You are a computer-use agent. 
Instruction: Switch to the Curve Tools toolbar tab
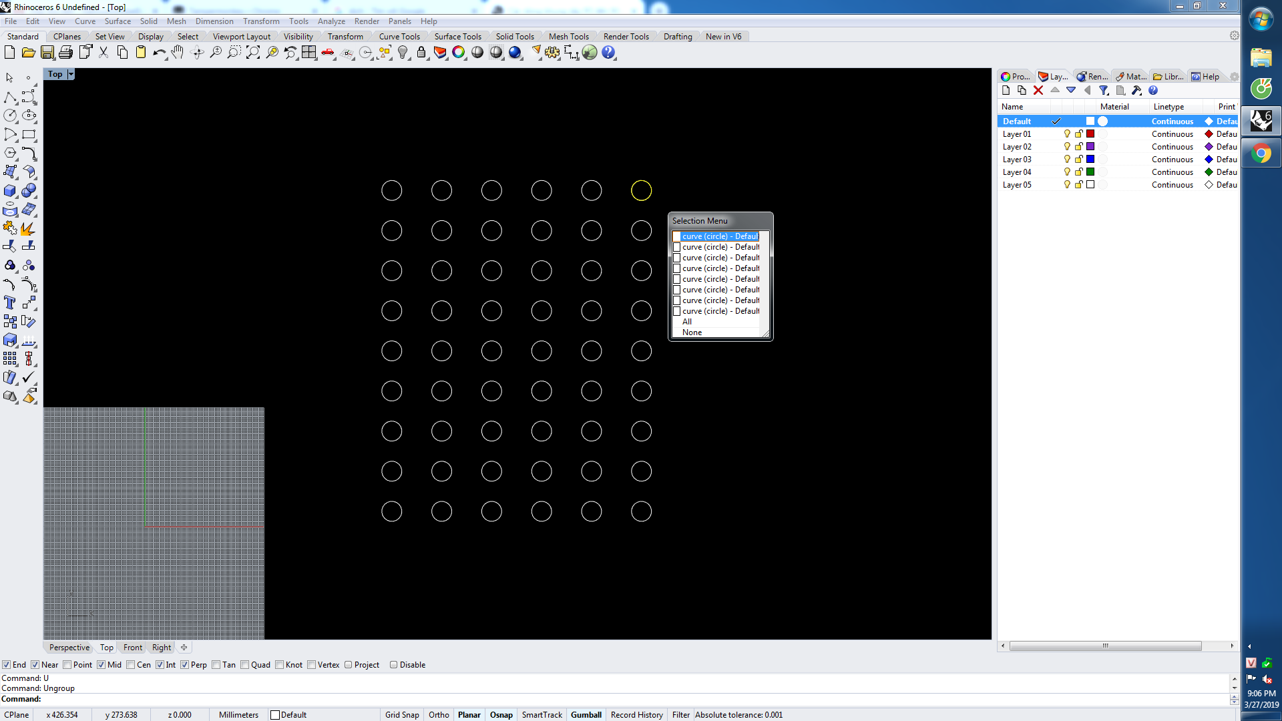click(x=399, y=37)
